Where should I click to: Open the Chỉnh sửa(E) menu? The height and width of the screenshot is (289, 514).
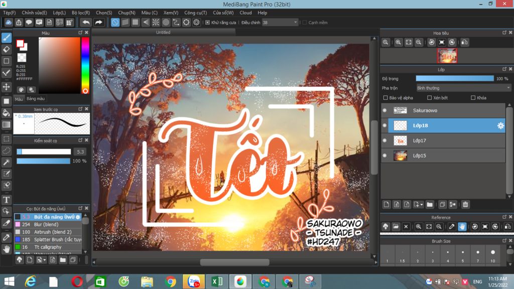pyautogui.click(x=34, y=13)
